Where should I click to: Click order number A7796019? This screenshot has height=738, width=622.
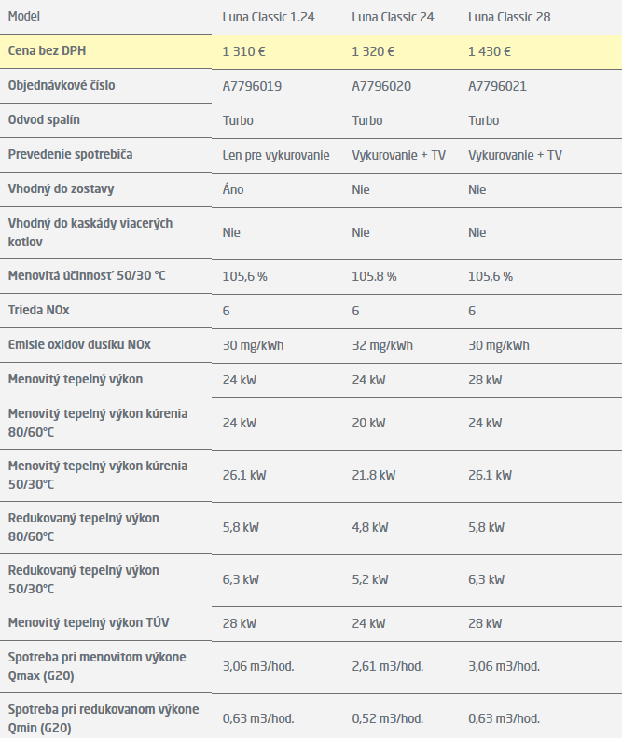coord(252,86)
